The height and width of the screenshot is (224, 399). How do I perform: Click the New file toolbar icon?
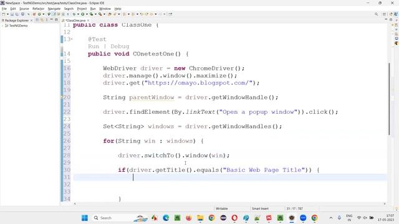[4, 14]
